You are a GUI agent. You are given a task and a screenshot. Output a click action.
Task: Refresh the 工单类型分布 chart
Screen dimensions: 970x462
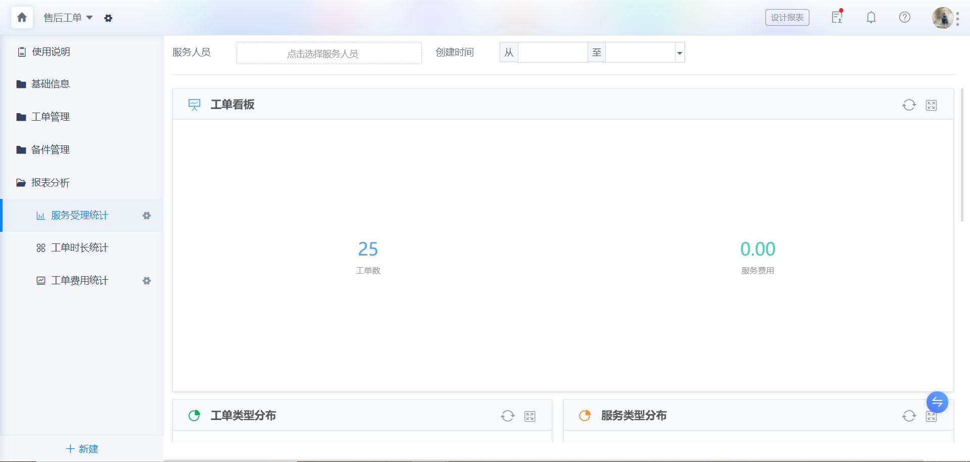tap(508, 416)
